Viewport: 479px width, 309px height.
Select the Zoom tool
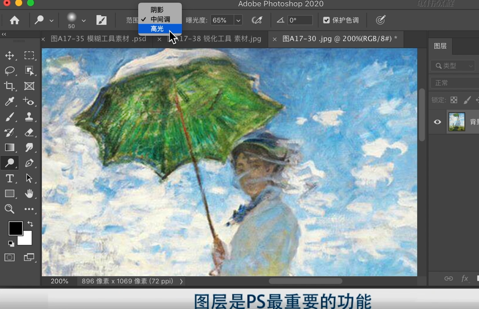tap(9, 209)
